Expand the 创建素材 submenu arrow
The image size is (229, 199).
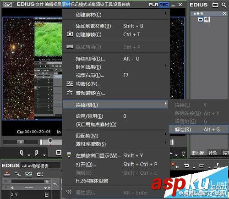coord(165,13)
